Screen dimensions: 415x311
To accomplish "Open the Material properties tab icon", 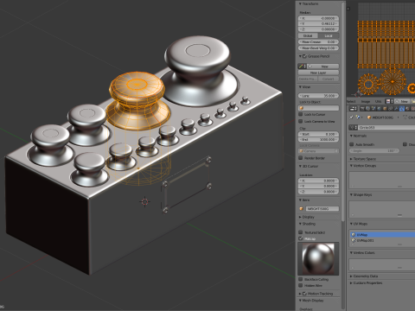I will (x=407, y=109).
